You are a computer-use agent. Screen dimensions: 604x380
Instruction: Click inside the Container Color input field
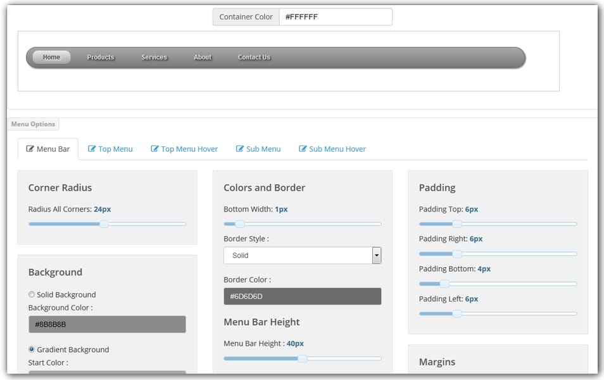(x=336, y=16)
